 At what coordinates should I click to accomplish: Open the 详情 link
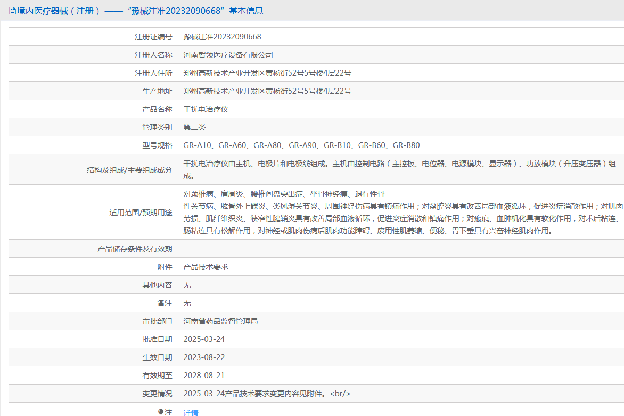point(191,412)
